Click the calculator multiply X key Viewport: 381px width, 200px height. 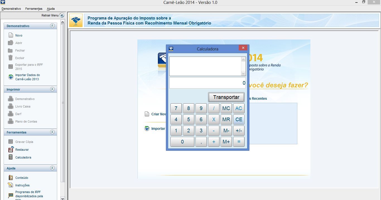click(214, 119)
